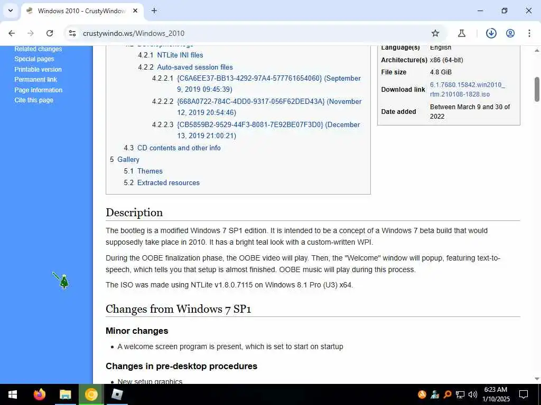
Task: Click the browser forward arrow
Action: 31,33
